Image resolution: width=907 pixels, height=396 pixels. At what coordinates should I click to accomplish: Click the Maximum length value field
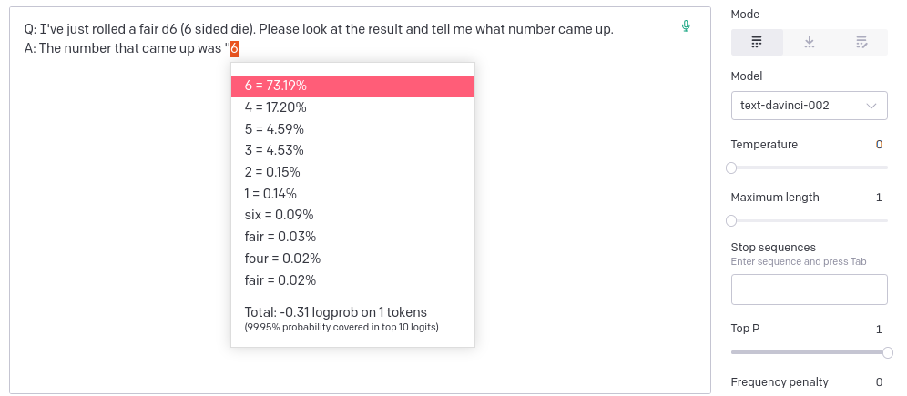tap(879, 198)
